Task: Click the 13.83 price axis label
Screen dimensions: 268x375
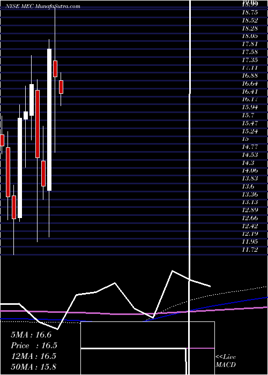Action: pos(250,178)
